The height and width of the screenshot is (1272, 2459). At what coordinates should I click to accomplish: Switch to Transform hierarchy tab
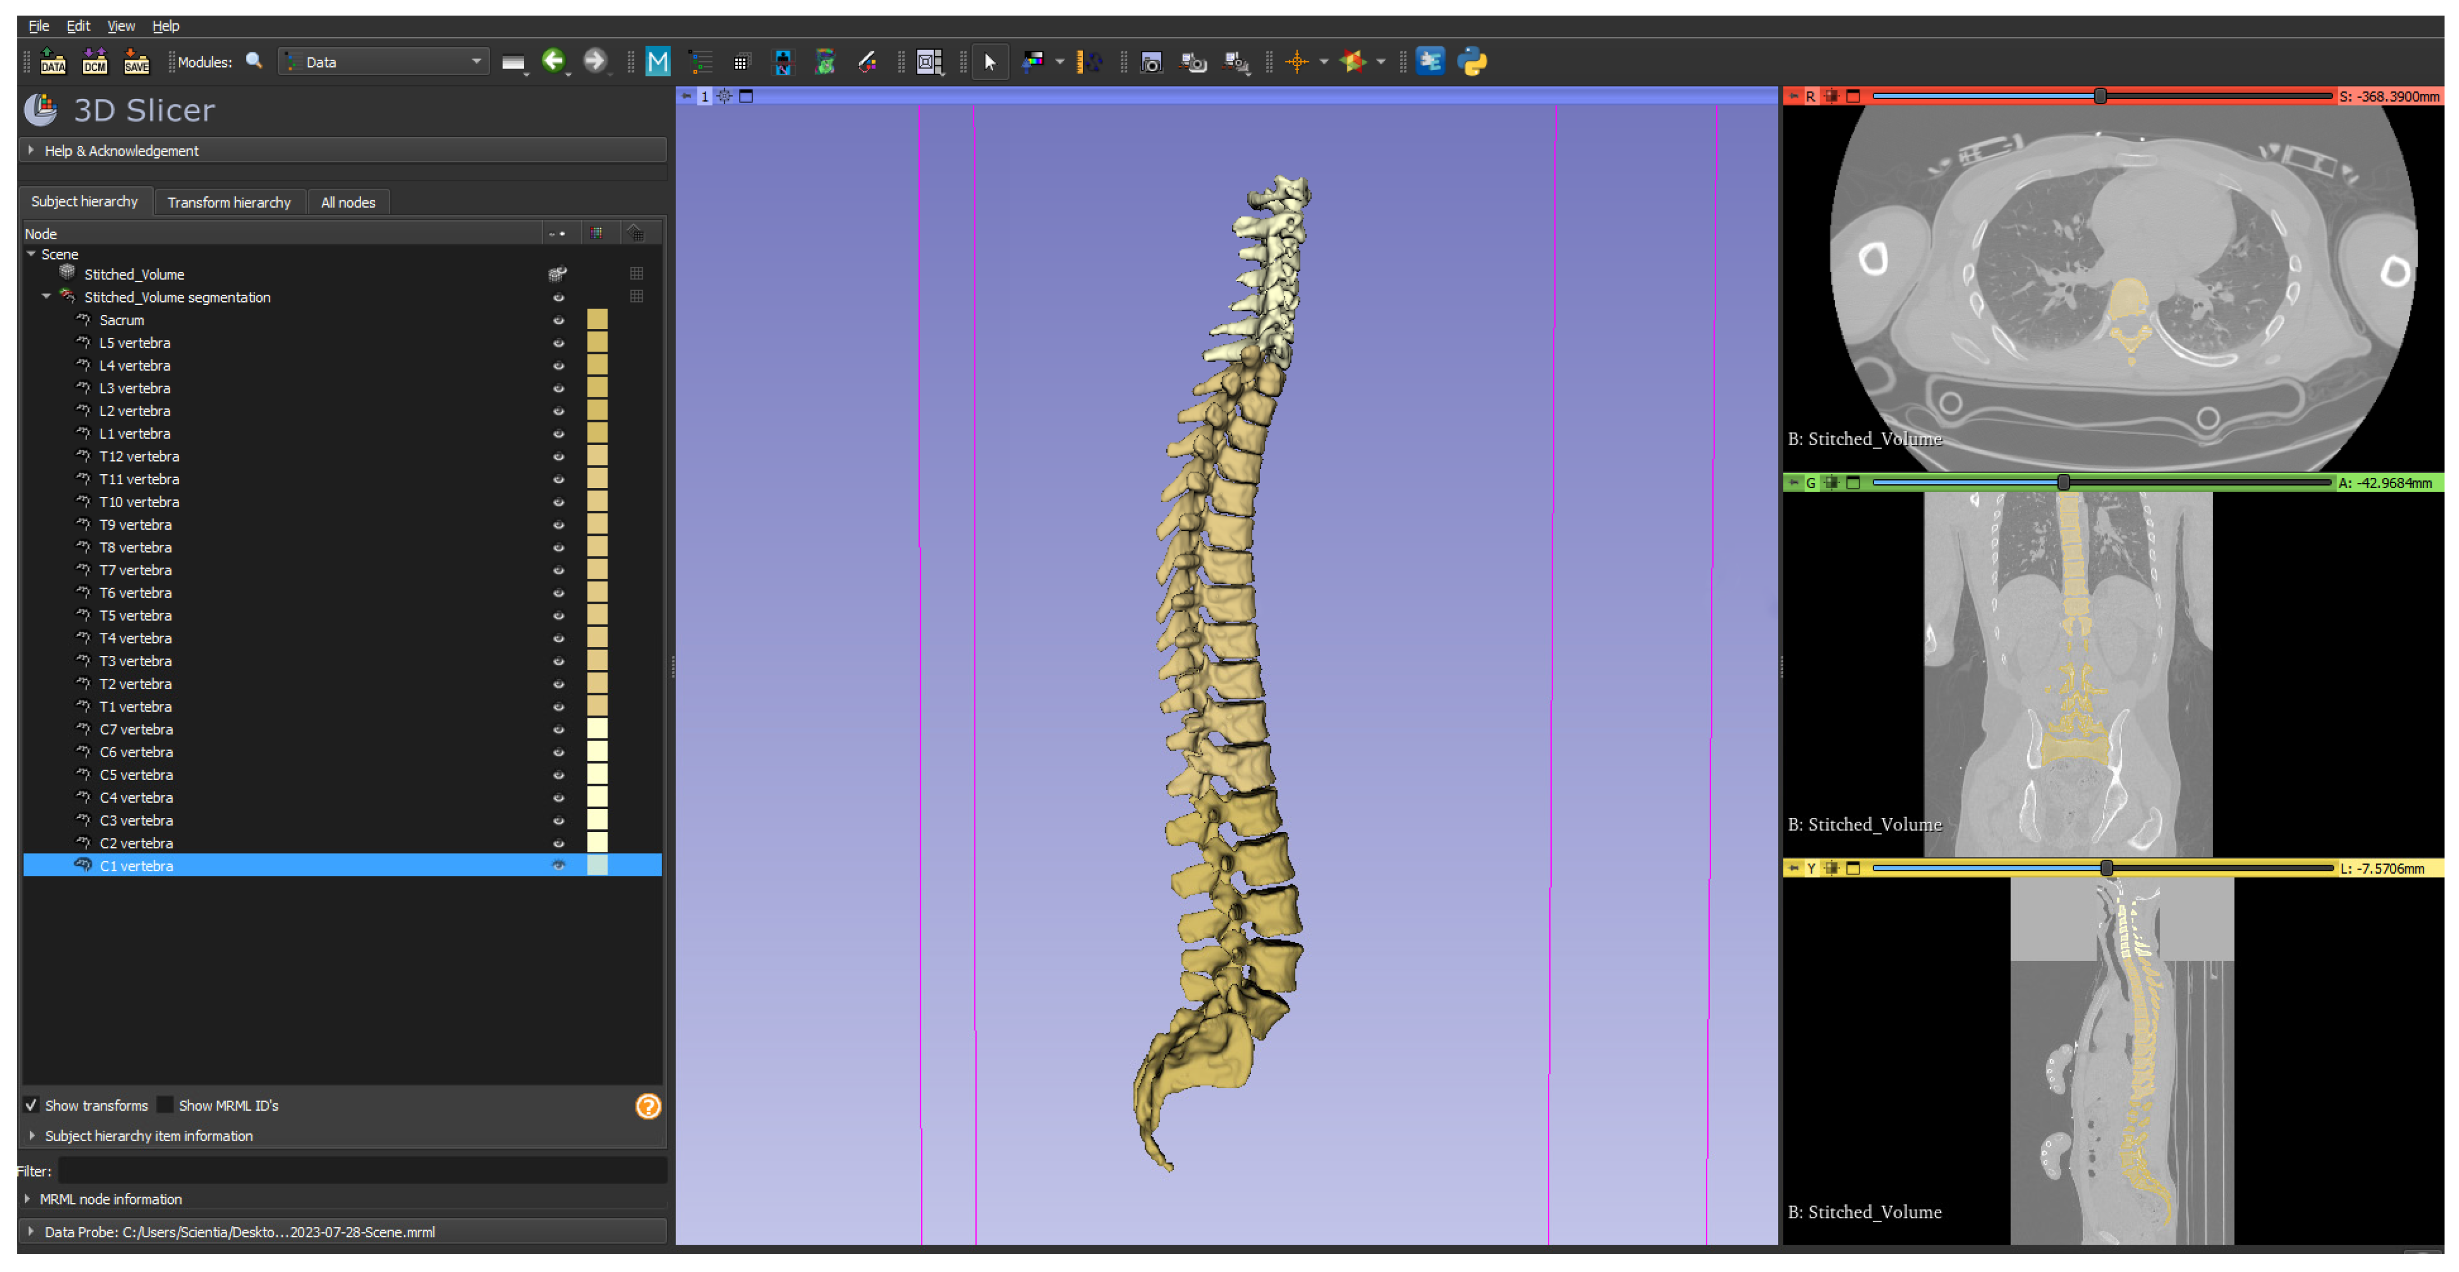(x=229, y=203)
